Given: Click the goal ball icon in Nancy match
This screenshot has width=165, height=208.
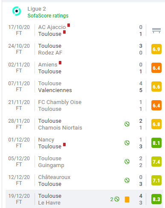Looking at the screenshot, I should point(127,143).
